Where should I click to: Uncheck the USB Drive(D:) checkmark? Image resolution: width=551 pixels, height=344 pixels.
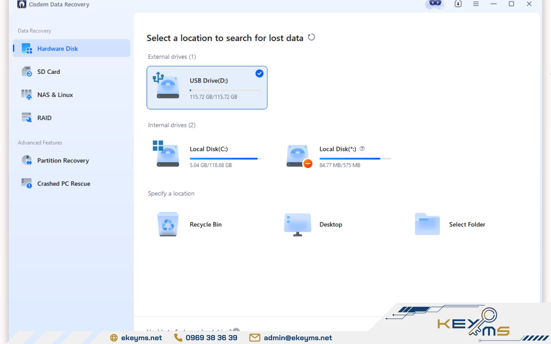click(259, 73)
